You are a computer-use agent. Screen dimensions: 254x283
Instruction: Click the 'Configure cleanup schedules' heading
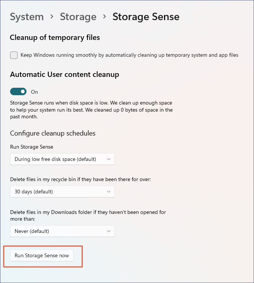[53, 133]
